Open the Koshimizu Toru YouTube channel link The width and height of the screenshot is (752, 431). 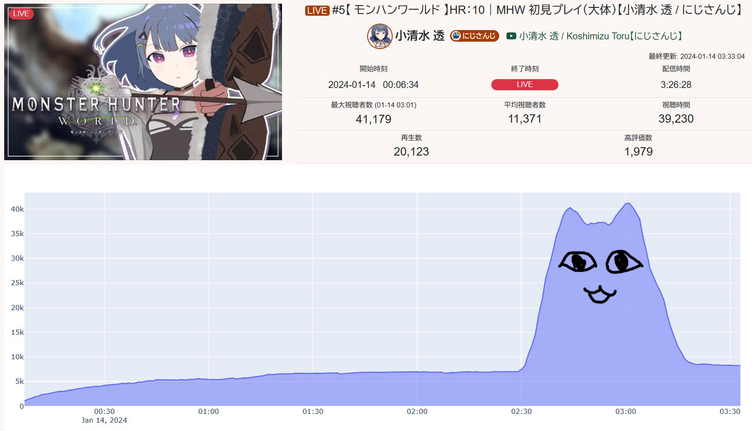[x=601, y=36]
